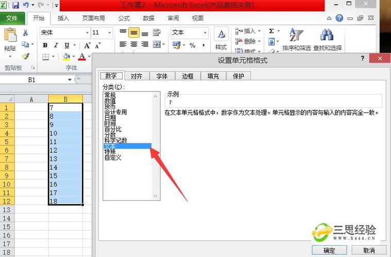Click the Paste clipboard icon

click(10, 35)
